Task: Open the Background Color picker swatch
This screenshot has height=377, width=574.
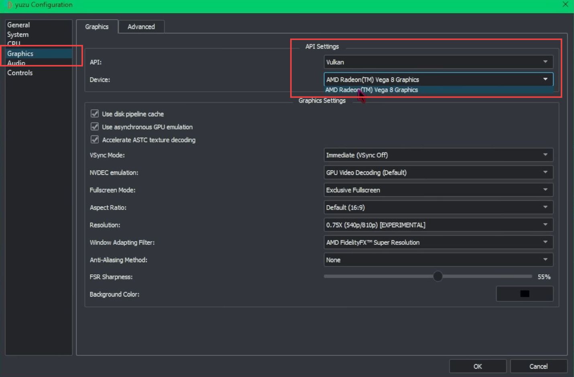Action: pos(525,294)
